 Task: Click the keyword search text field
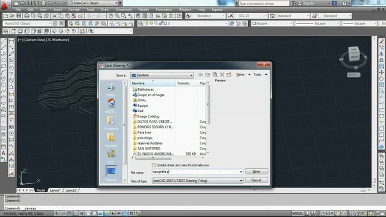pyautogui.click(x=264, y=4)
